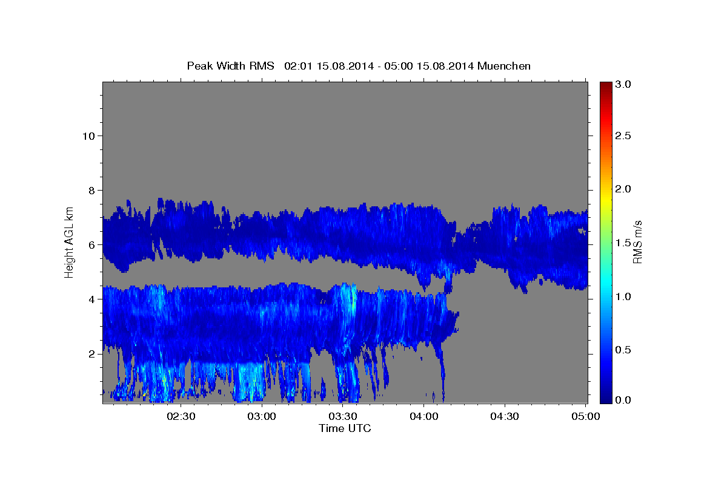Click the height tick label '10'
The width and height of the screenshot is (727, 484).
pos(89,136)
